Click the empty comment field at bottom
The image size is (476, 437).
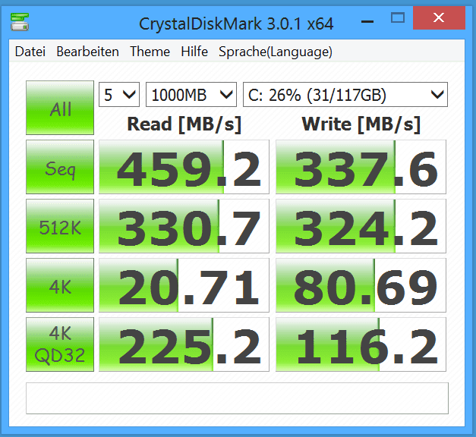point(237,398)
